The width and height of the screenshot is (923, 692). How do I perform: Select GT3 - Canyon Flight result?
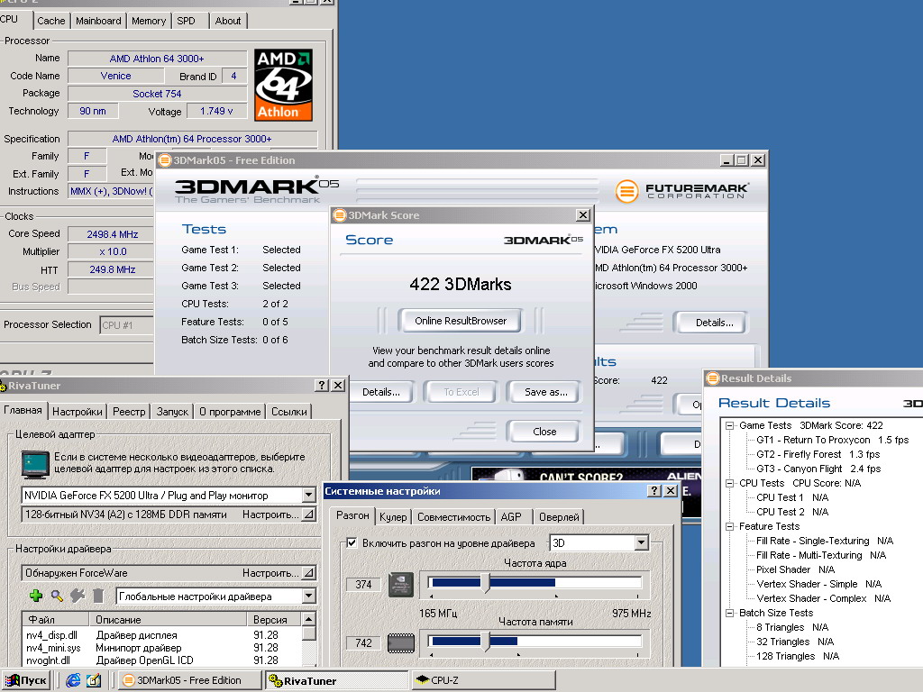tap(818, 469)
